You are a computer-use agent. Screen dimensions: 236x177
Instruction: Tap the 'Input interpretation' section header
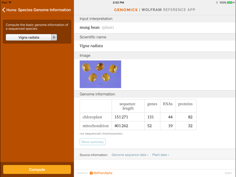point(96,19)
